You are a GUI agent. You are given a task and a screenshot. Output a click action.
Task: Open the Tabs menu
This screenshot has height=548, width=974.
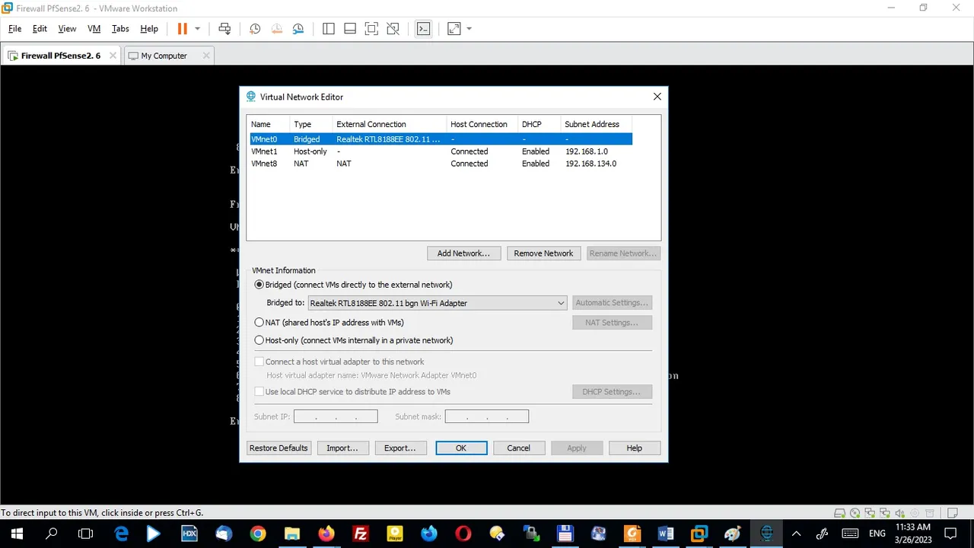pos(120,29)
